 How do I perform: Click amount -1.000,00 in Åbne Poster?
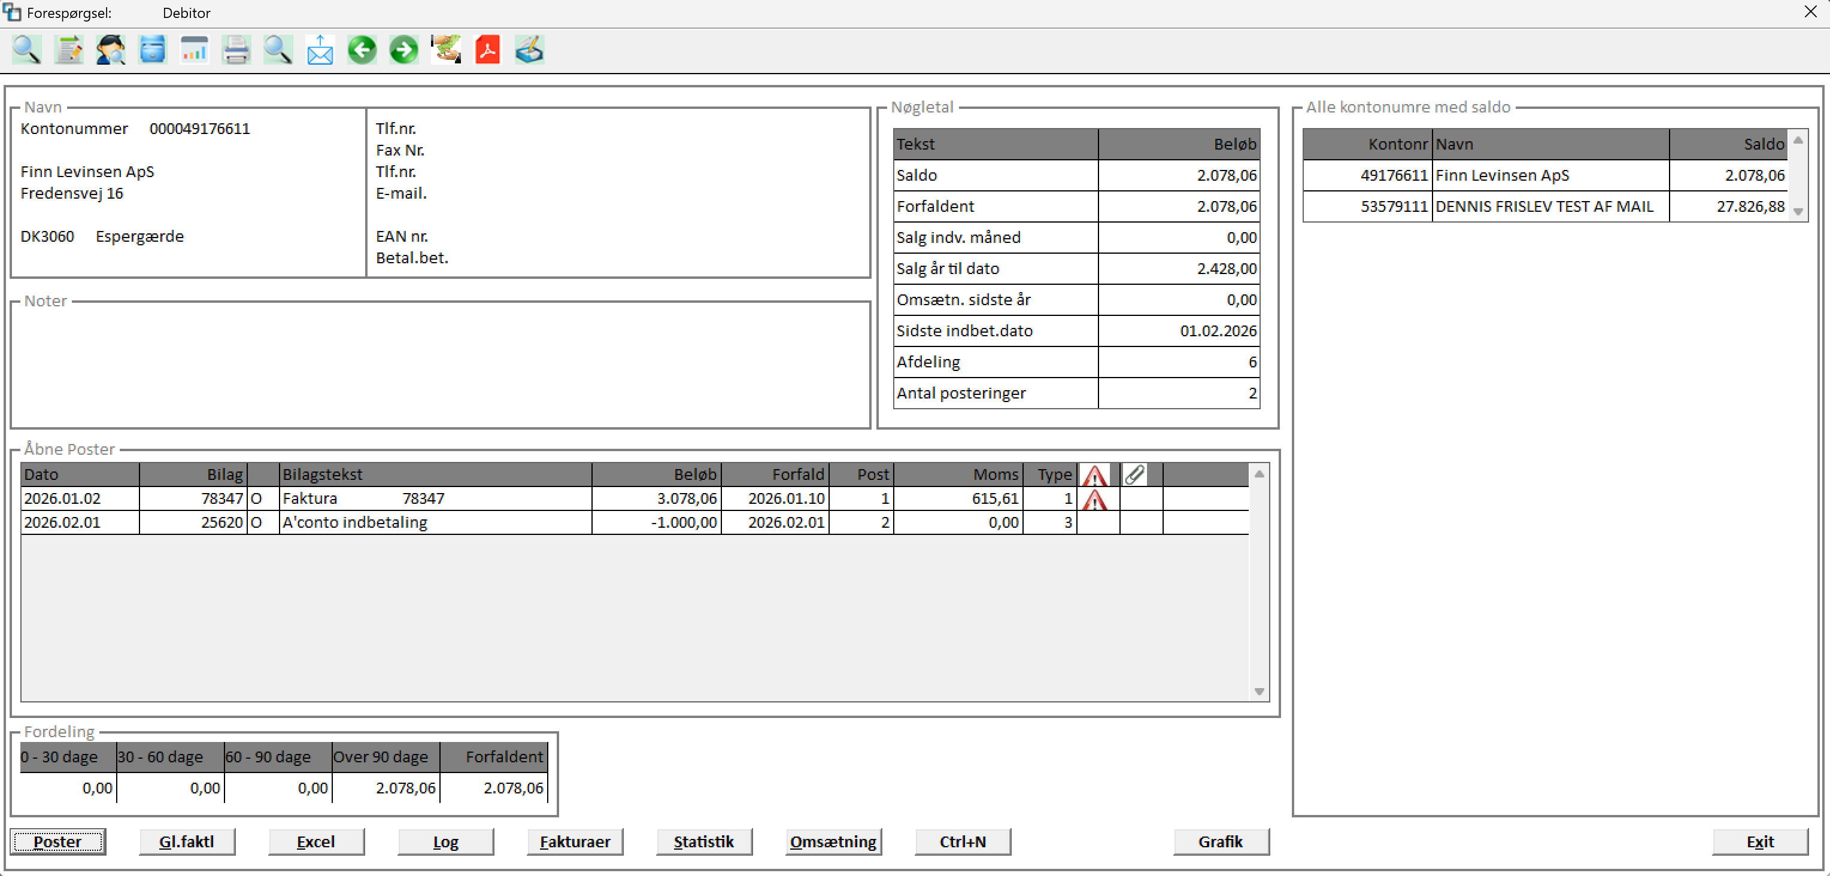[x=684, y=522]
